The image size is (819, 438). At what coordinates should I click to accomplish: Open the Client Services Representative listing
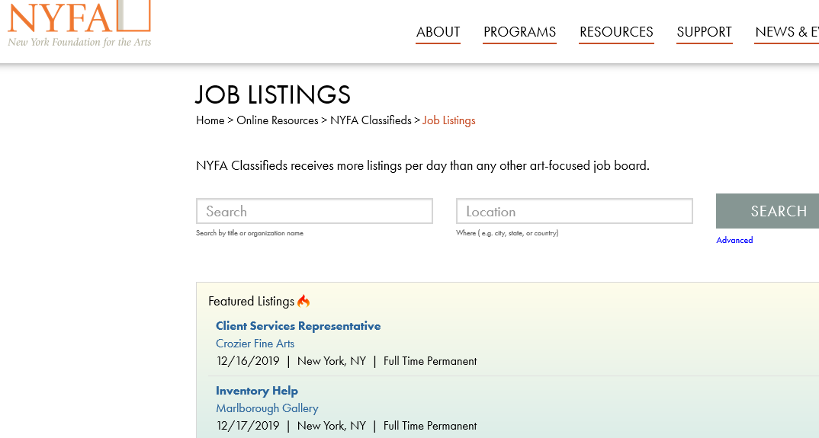coord(298,326)
